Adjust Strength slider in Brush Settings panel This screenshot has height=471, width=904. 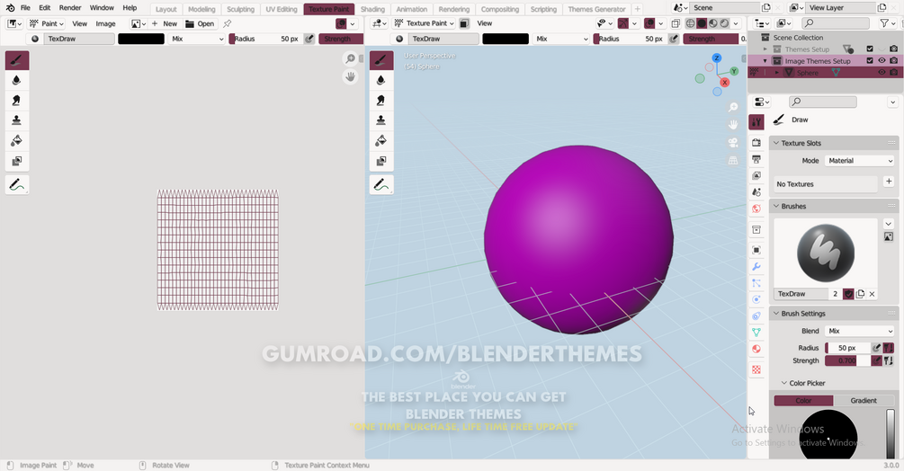[x=847, y=360]
